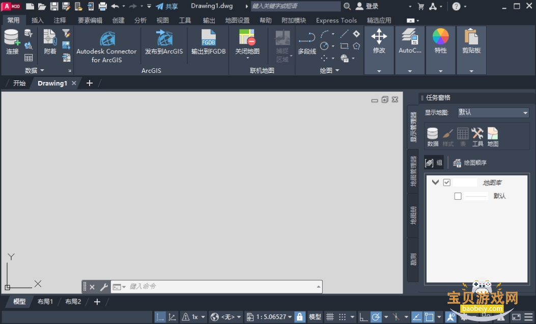Click the 数据 icon in task pane

click(x=433, y=137)
